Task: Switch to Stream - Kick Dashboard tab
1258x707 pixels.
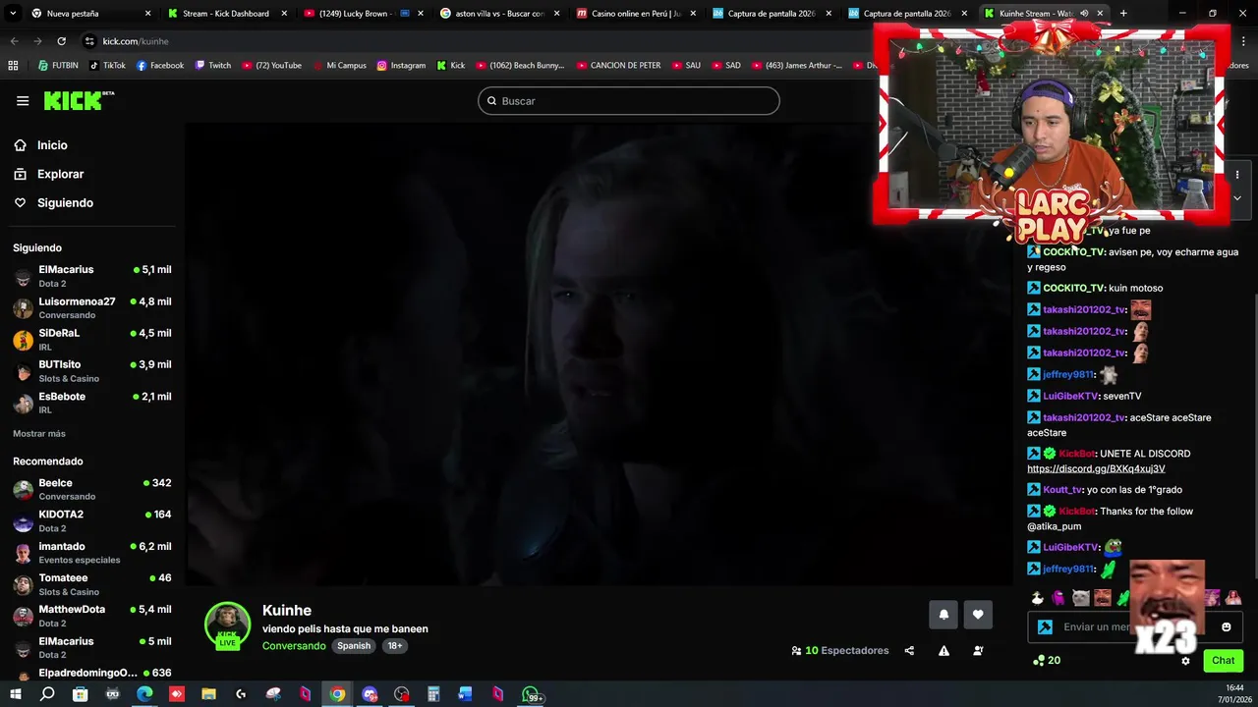Action: coord(226,14)
